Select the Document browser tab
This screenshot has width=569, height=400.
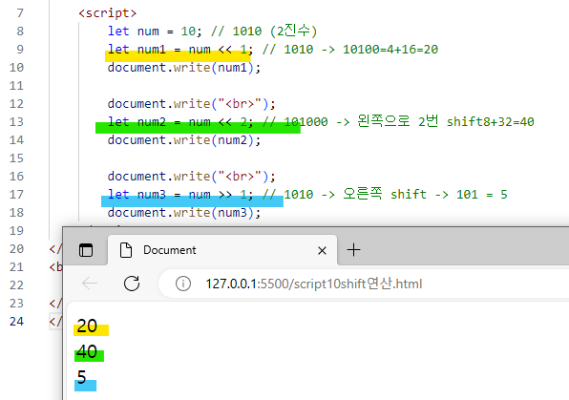(222, 250)
